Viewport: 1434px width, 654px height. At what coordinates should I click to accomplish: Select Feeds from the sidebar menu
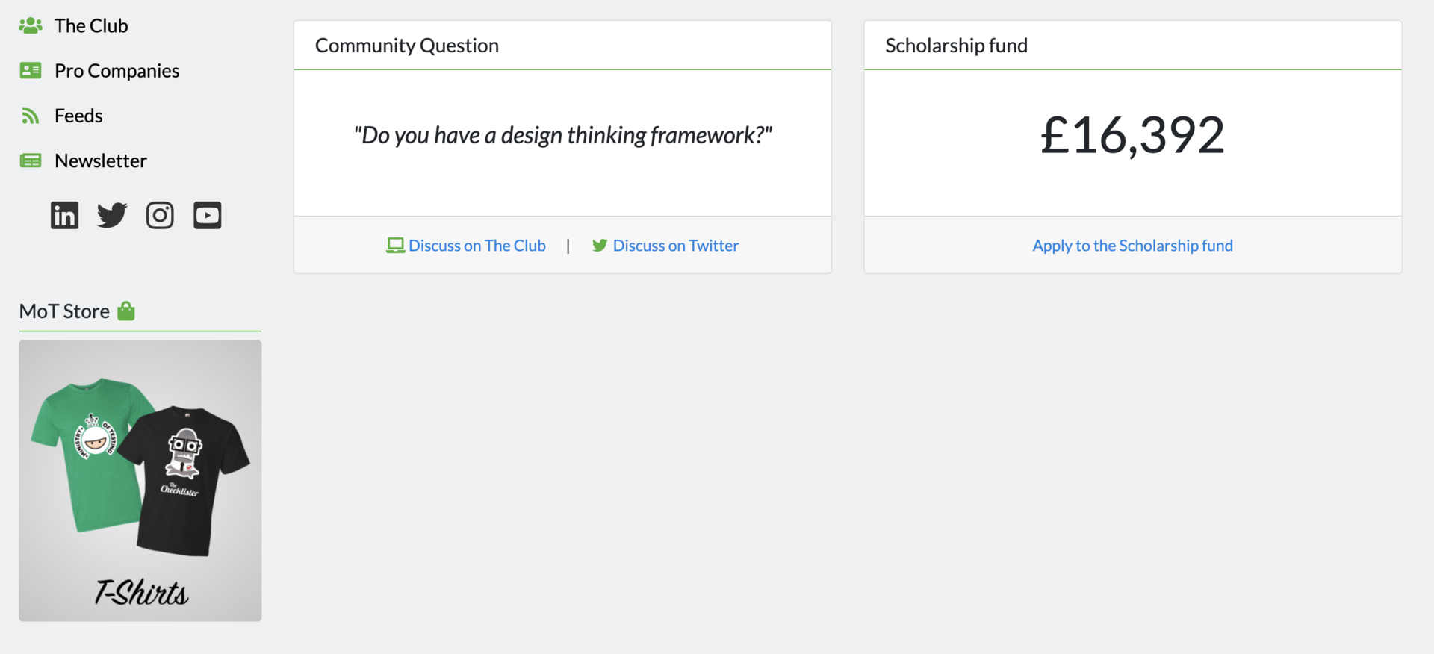(x=78, y=116)
